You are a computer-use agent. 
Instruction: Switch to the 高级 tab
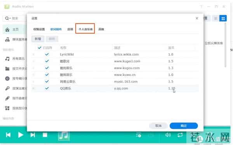coord(101,29)
